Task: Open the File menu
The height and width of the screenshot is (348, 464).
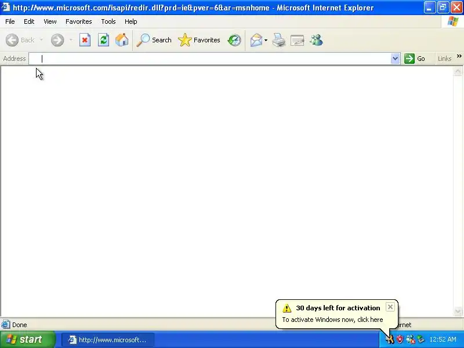Action: pos(10,21)
